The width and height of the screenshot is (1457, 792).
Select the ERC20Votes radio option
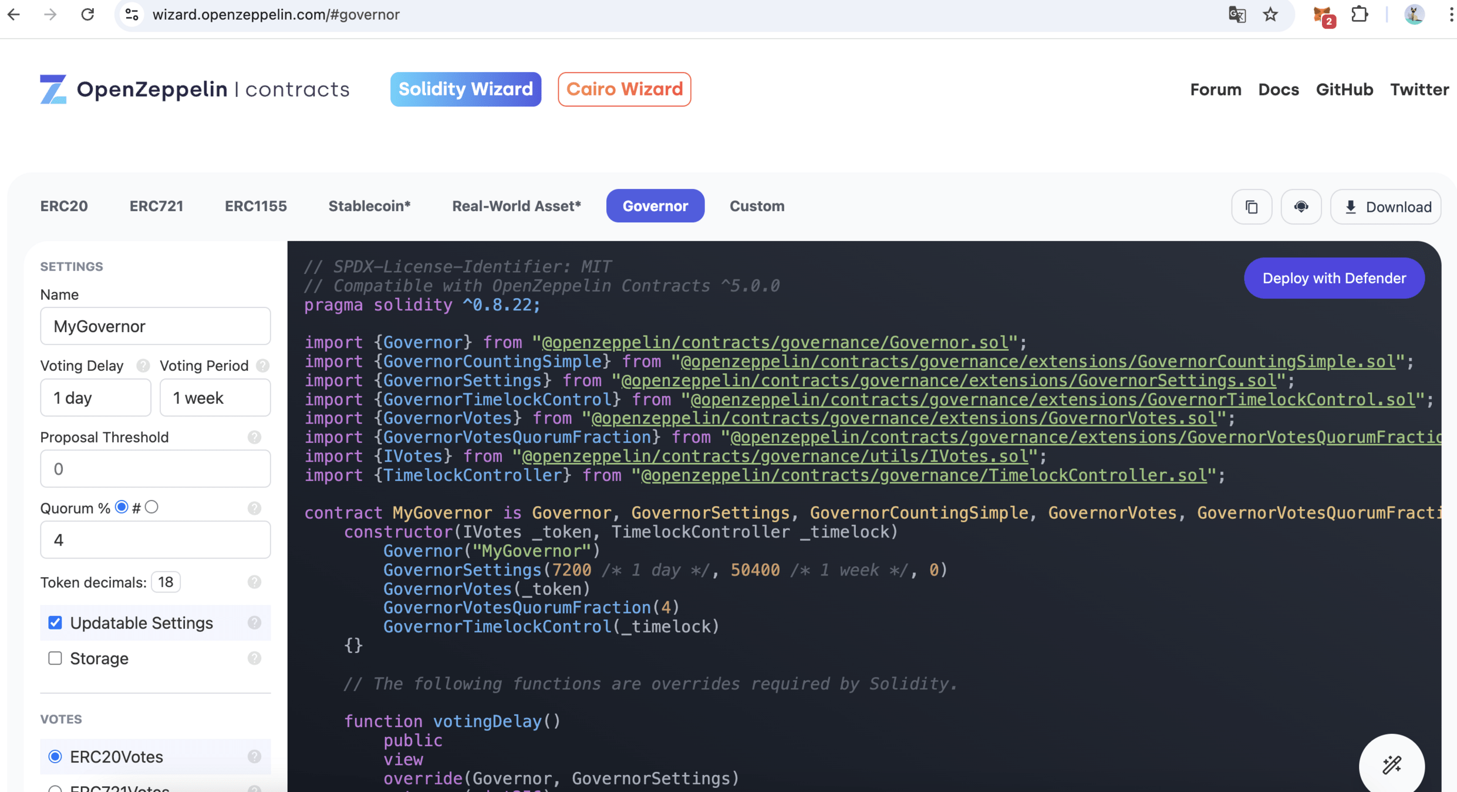[x=55, y=757]
